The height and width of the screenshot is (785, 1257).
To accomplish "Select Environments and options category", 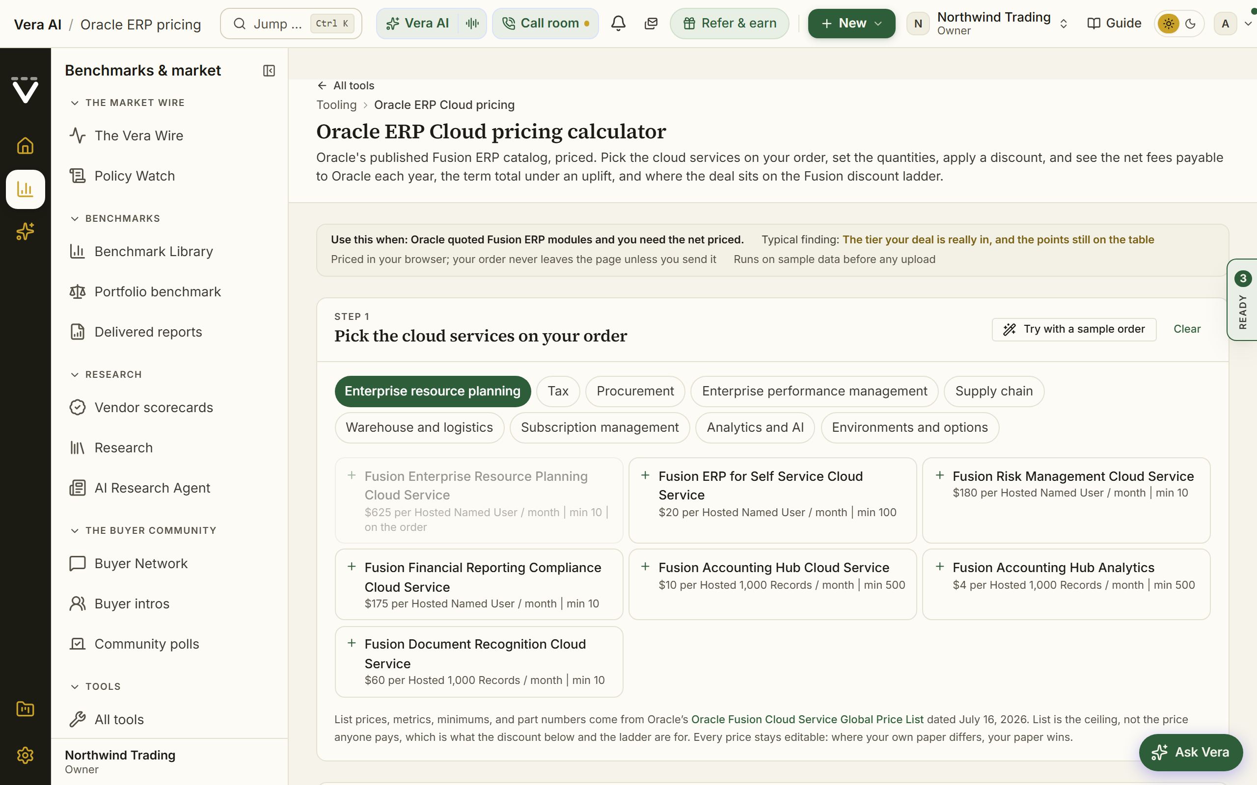I will [909, 427].
